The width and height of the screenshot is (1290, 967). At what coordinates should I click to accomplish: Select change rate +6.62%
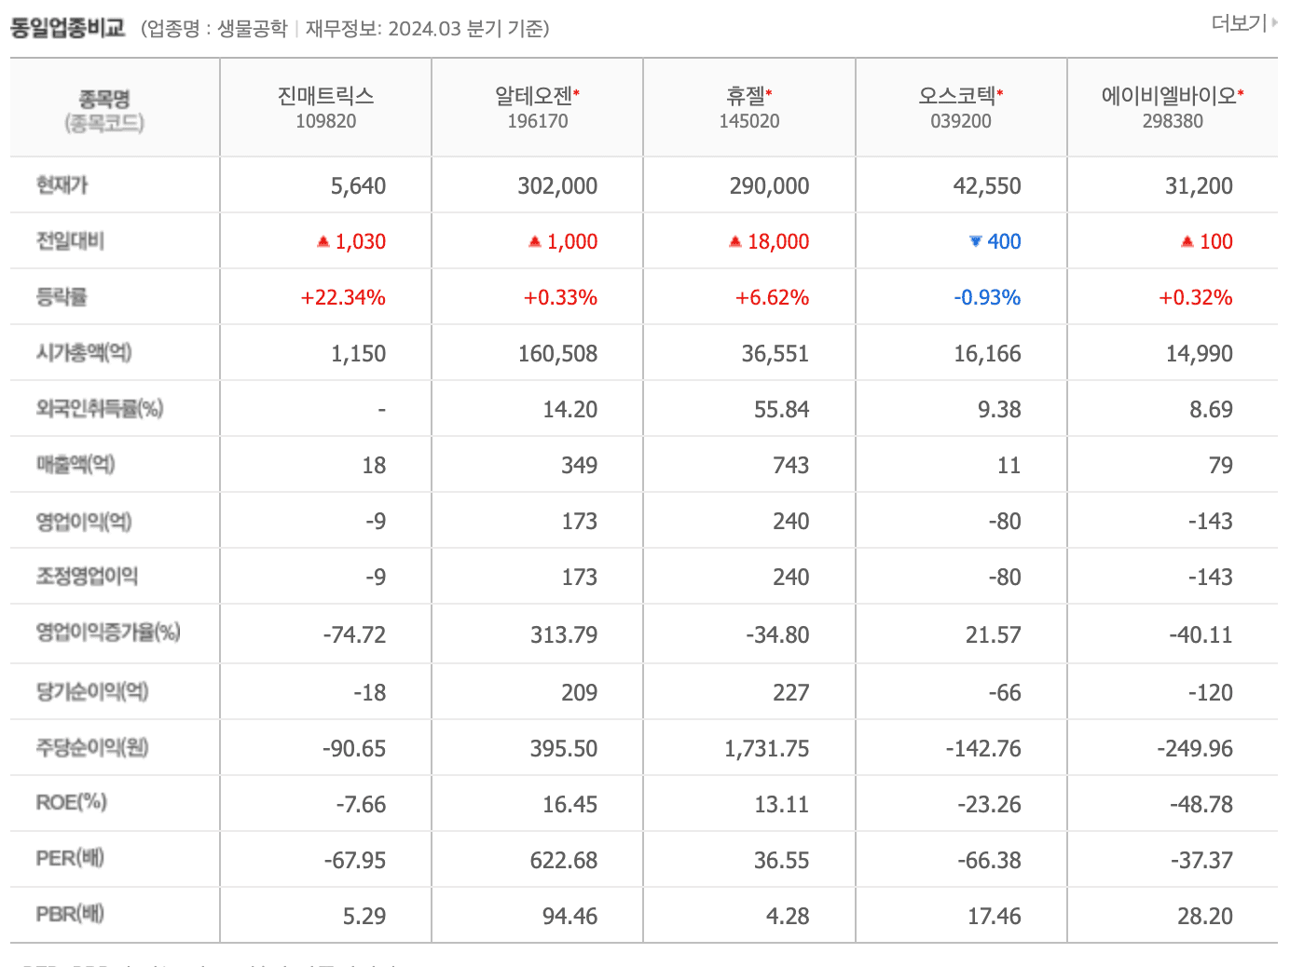[772, 298]
